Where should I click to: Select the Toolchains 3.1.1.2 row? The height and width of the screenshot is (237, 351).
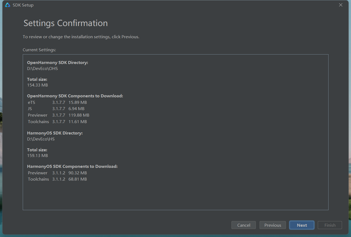[57, 179]
